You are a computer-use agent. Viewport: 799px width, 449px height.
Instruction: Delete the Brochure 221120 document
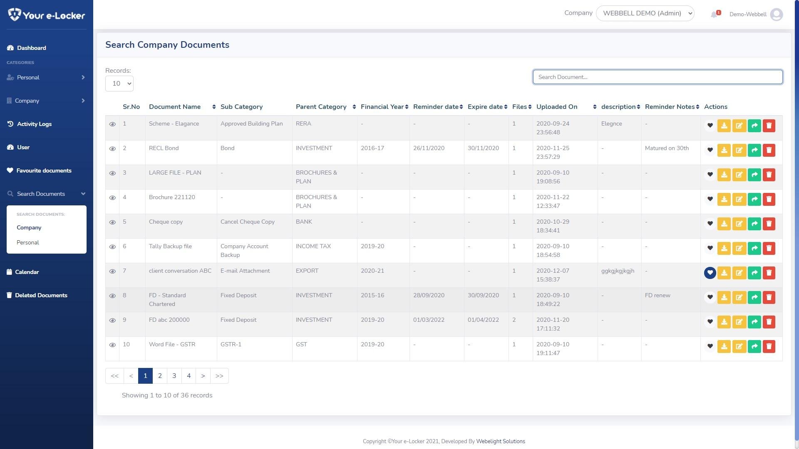(769, 199)
